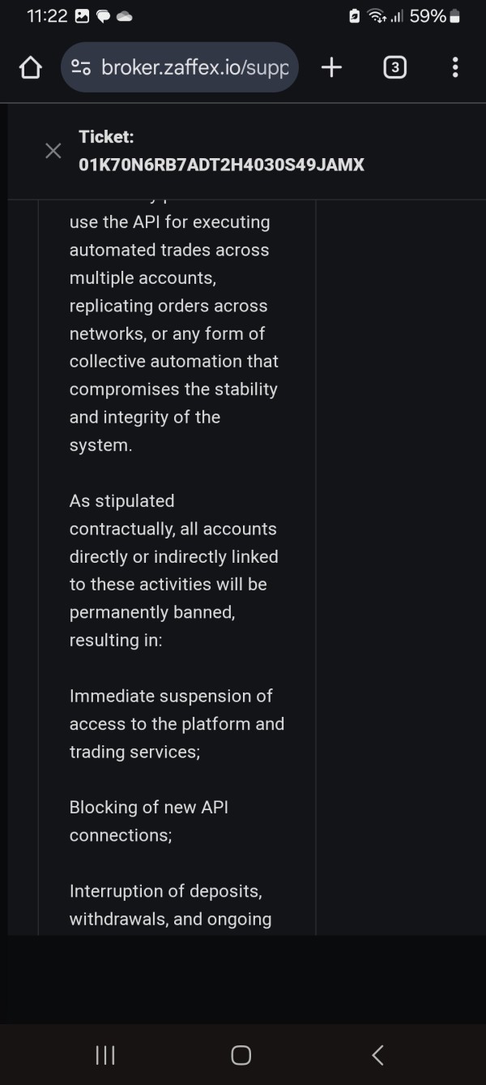The width and height of the screenshot is (486, 1085).
Task: Tap the "As stipulated contractually" paragraph
Action: 173,570
